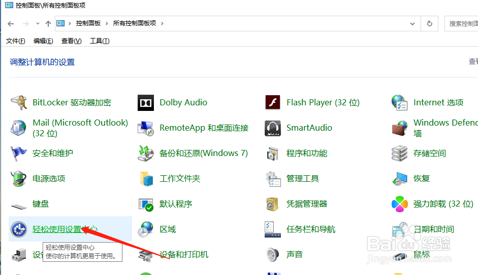Expand chevron before 控制面板 in address bar

tap(70, 23)
